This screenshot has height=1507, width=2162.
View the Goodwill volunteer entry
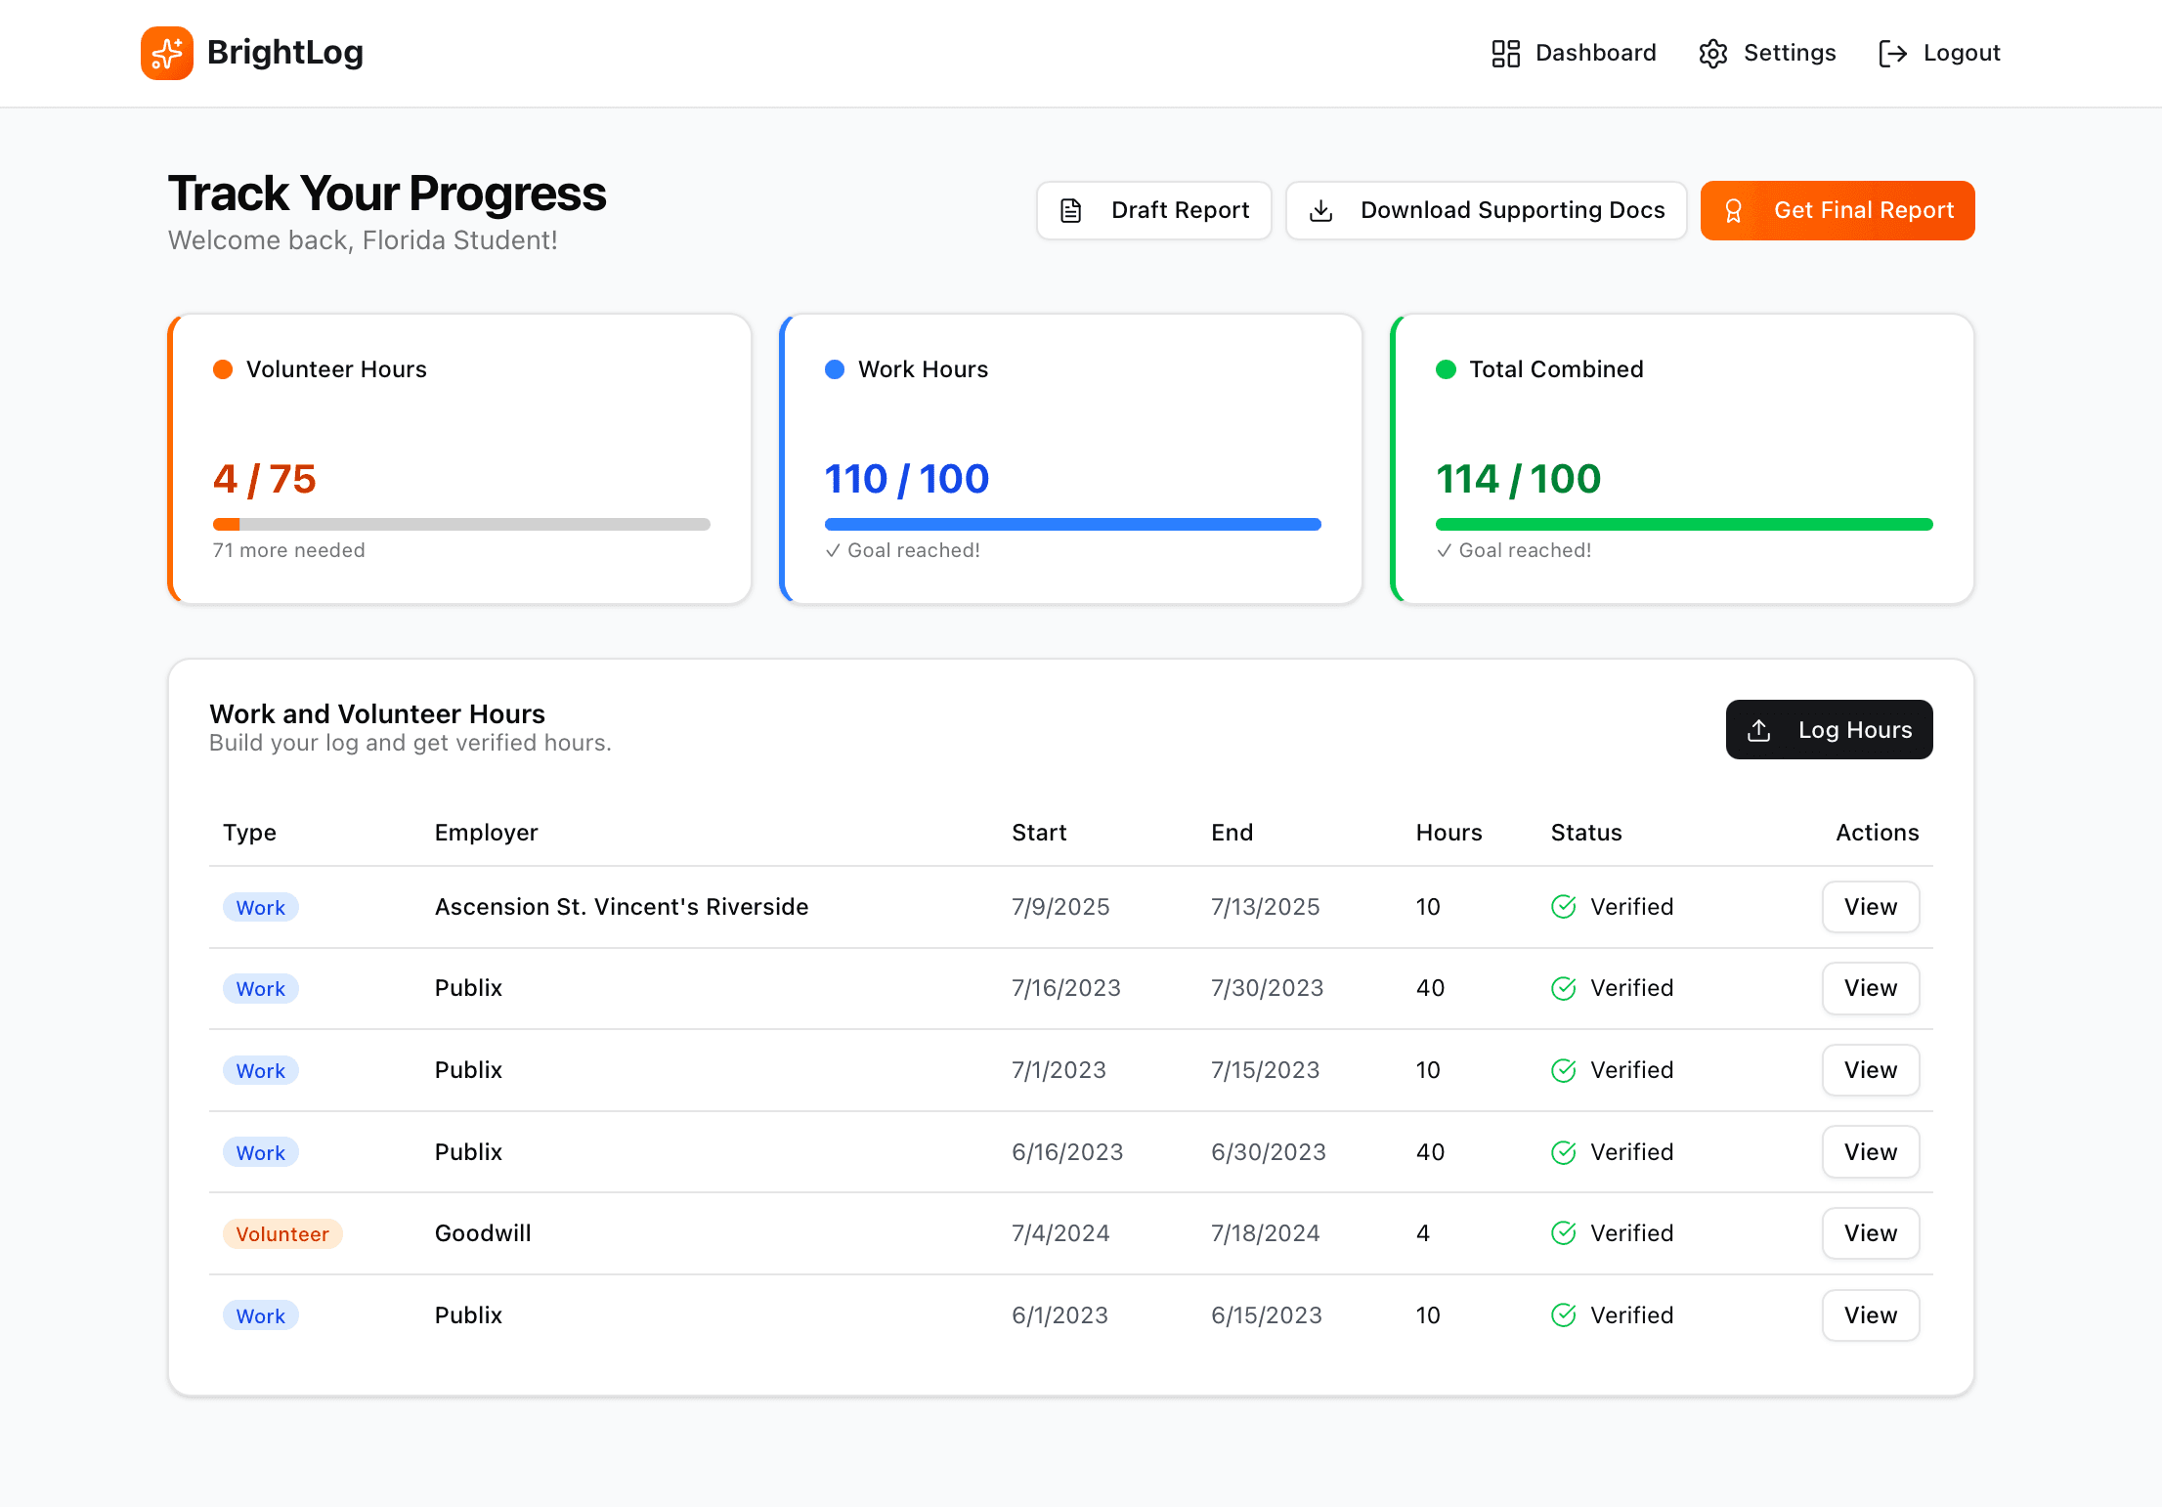point(1870,1233)
